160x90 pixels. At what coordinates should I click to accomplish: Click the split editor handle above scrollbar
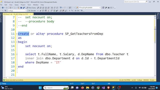[x=155, y=16]
